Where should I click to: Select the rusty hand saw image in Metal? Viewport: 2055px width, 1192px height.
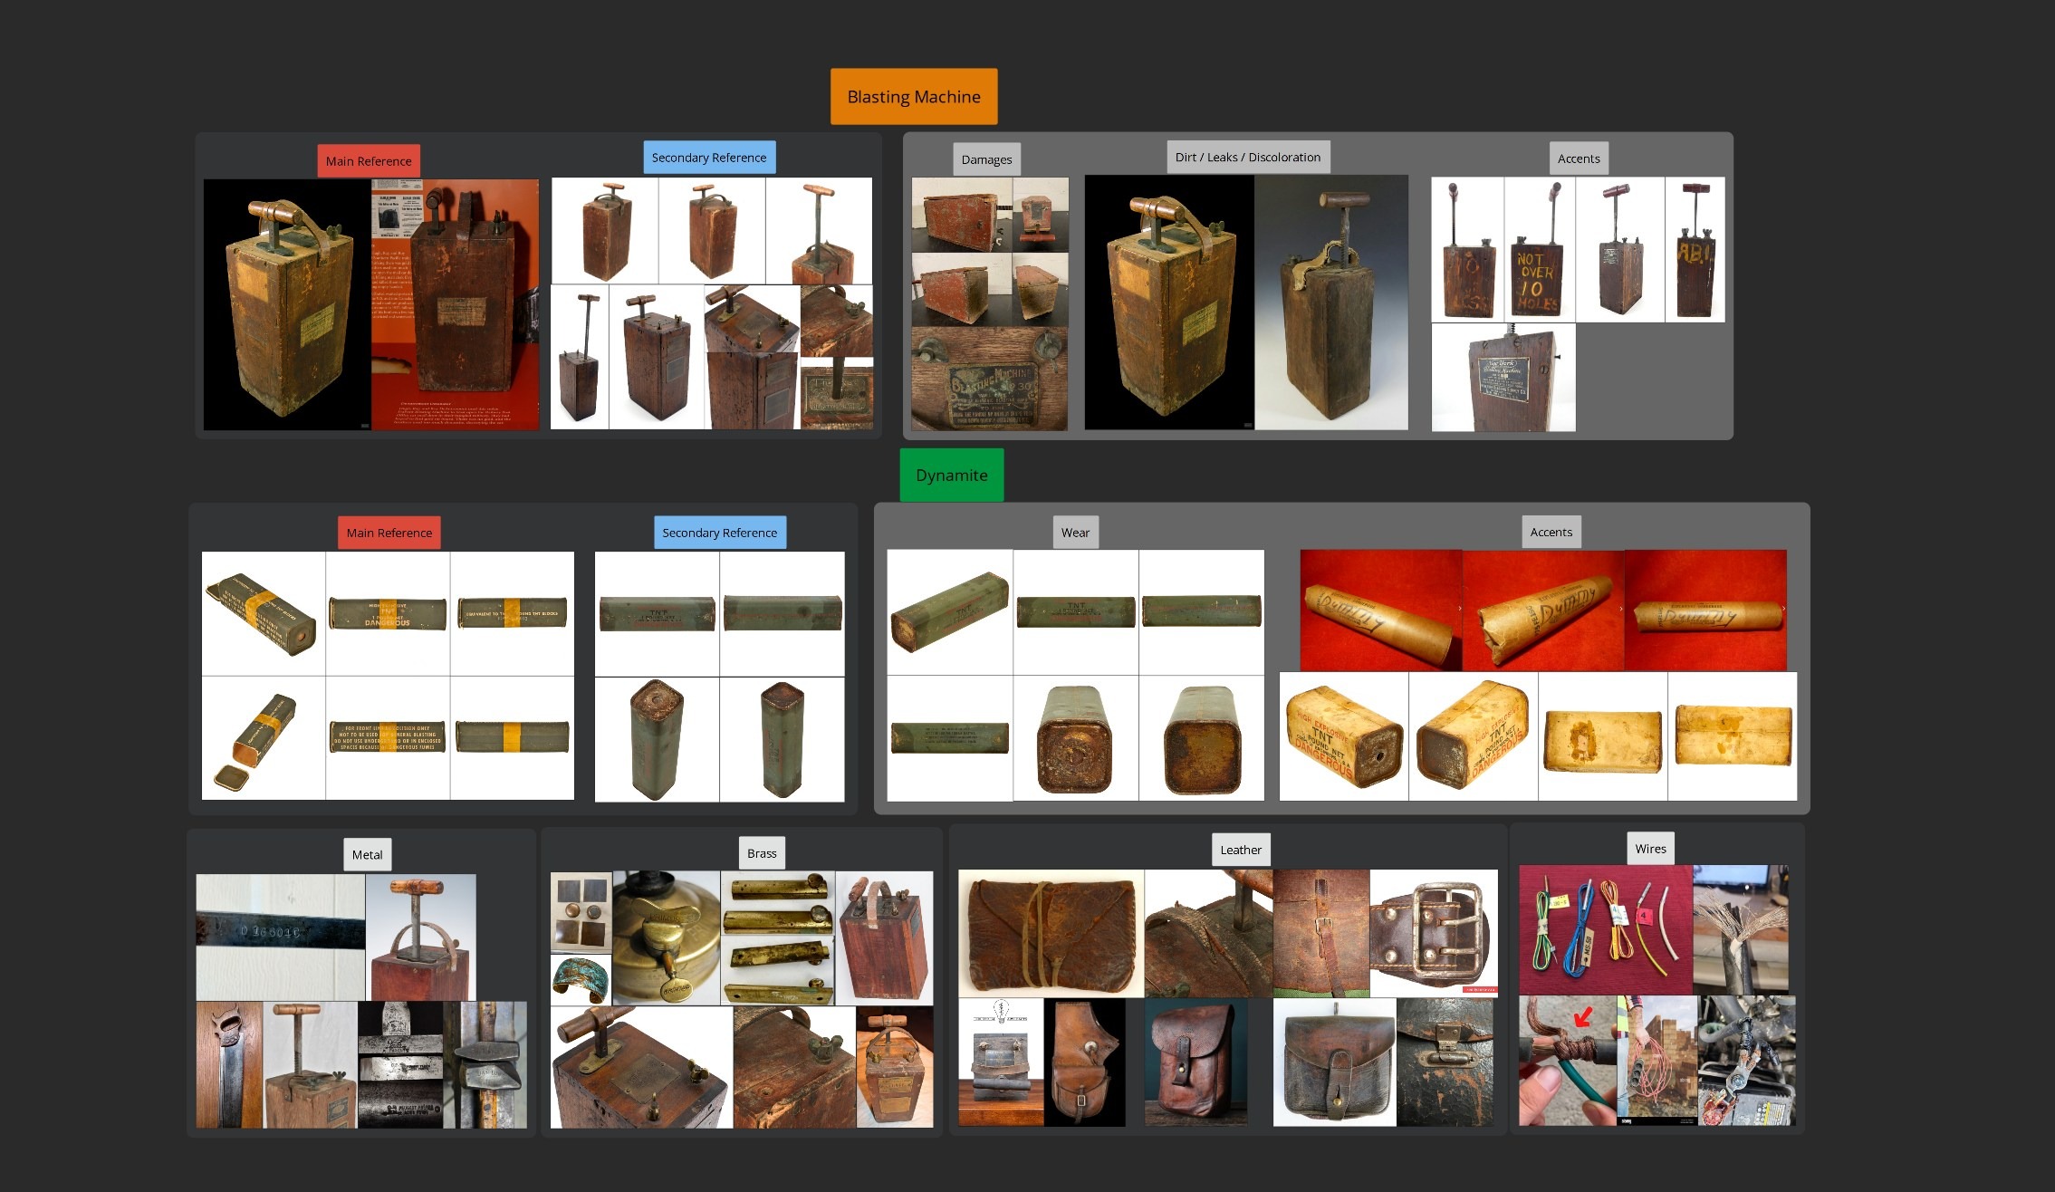pos(230,1064)
